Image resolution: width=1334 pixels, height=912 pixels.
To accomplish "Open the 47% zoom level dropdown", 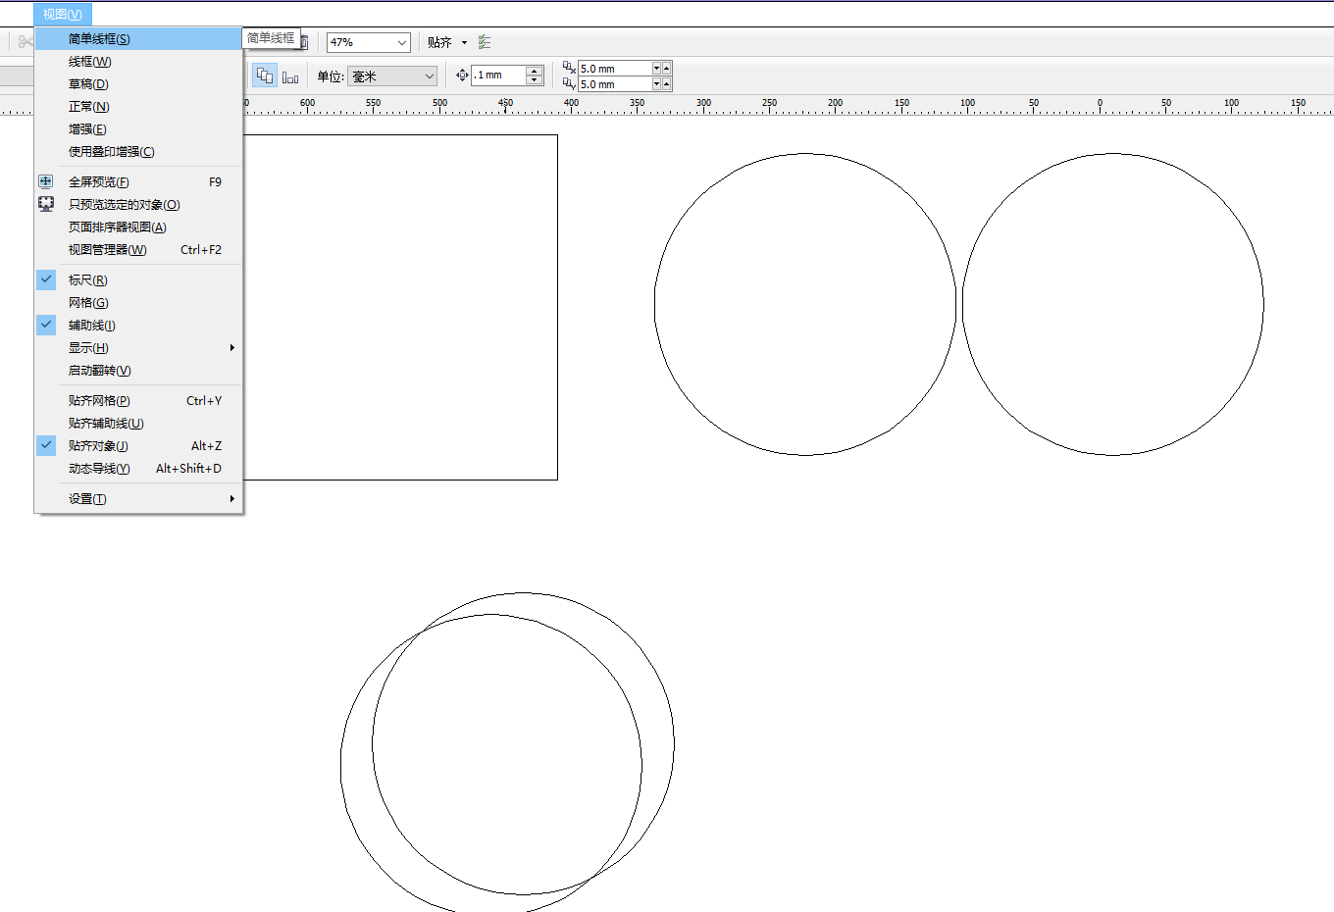I will click(x=402, y=42).
